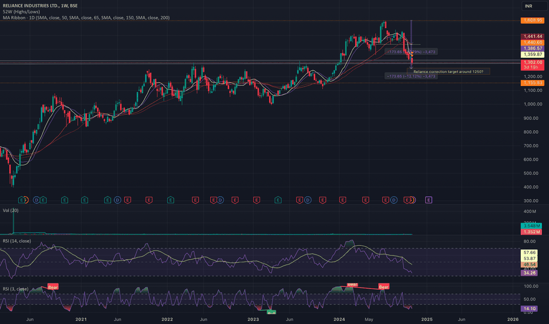The height and width of the screenshot is (324, 549).
Task: Click the 1,386.57 purple MA price label
Action: 532,48
